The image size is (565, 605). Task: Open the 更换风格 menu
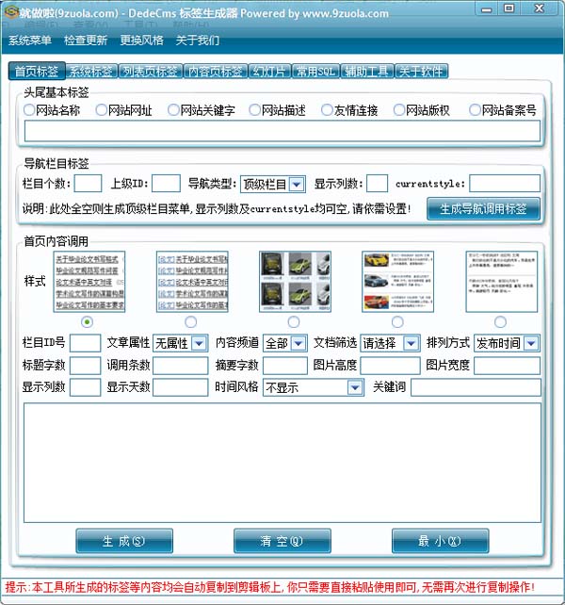click(x=141, y=41)
